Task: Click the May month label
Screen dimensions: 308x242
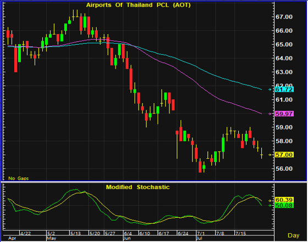Action: (x=52, y=238)
